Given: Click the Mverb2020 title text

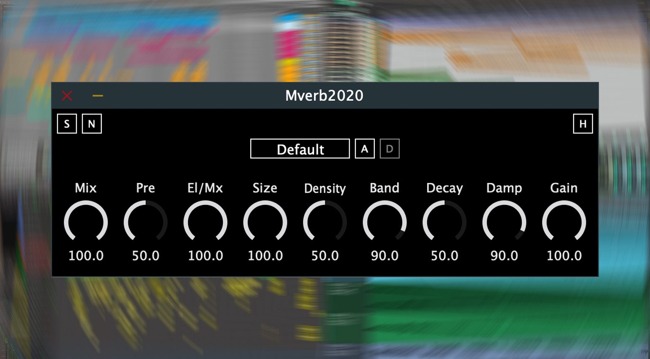Looking at the screenshot, I should pos(324,95).
